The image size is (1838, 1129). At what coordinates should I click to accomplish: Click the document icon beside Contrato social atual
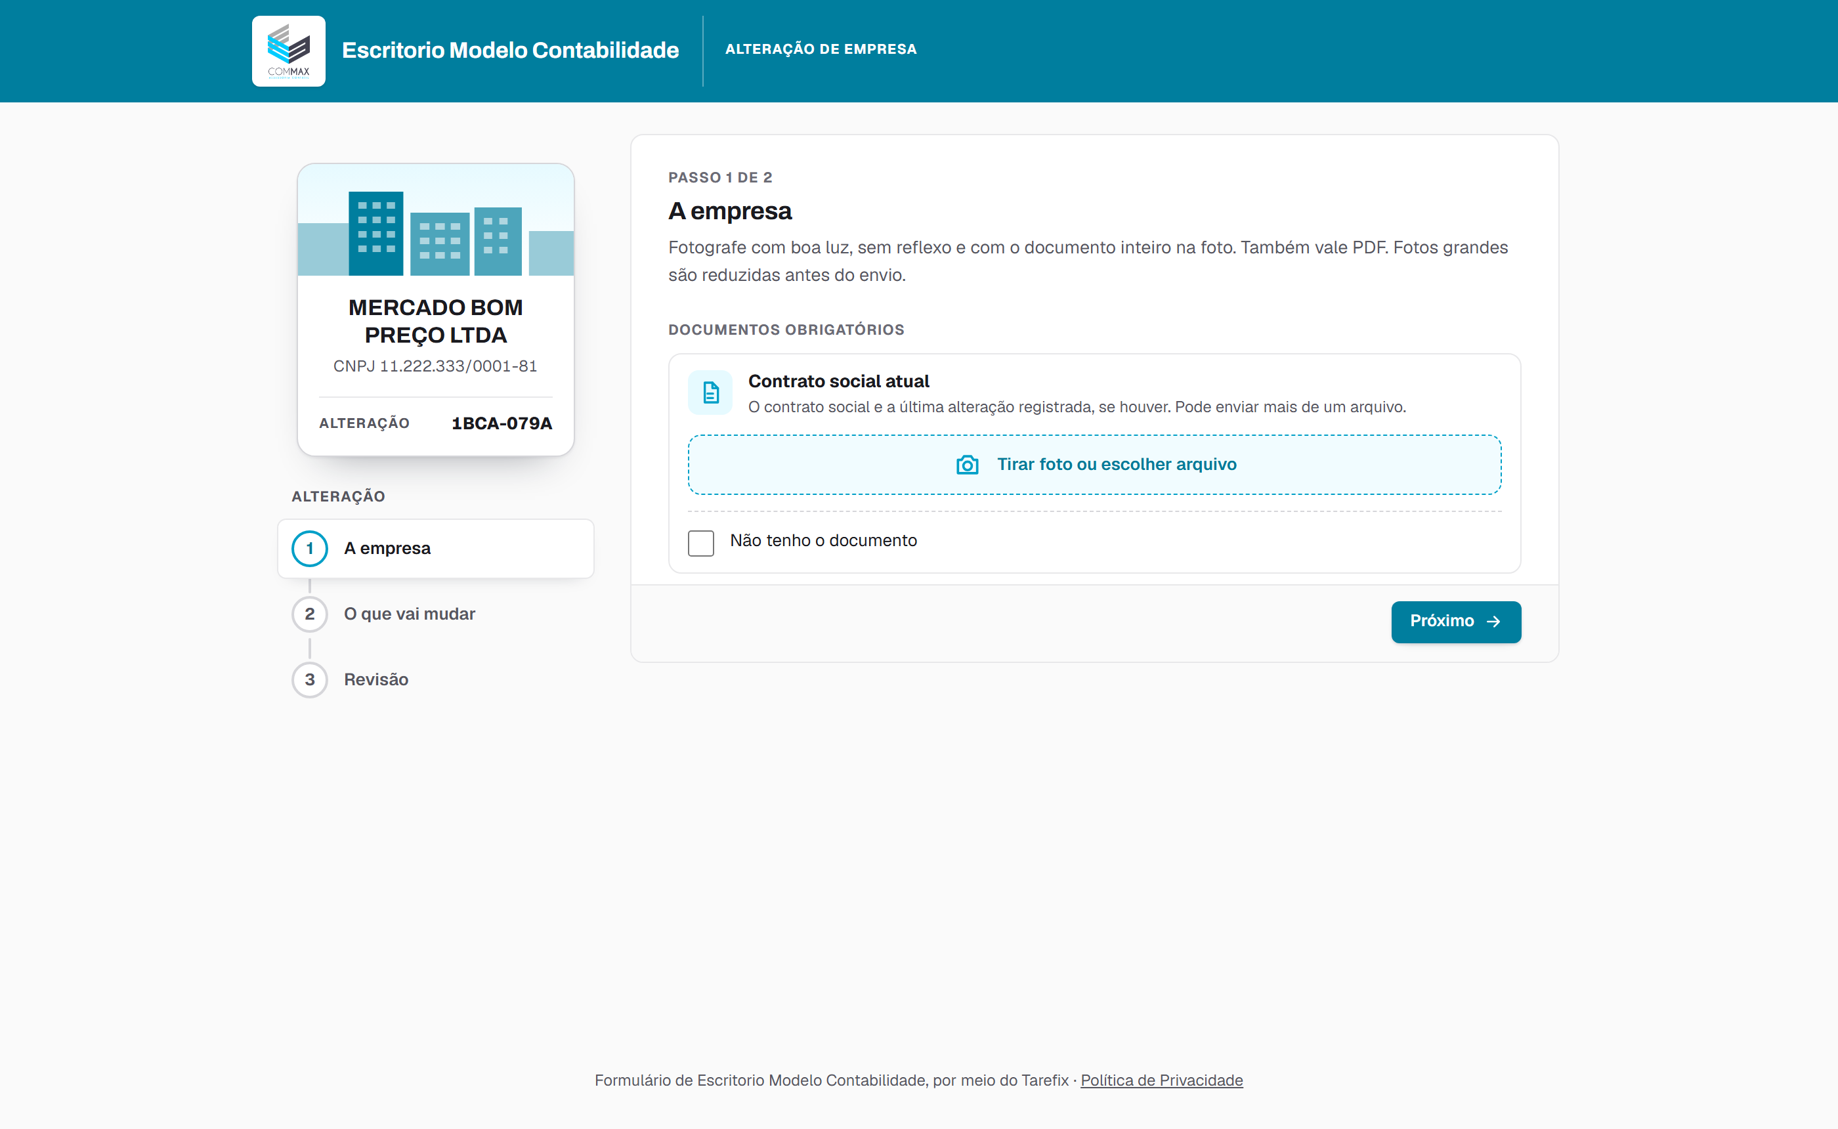coord(710,392)
